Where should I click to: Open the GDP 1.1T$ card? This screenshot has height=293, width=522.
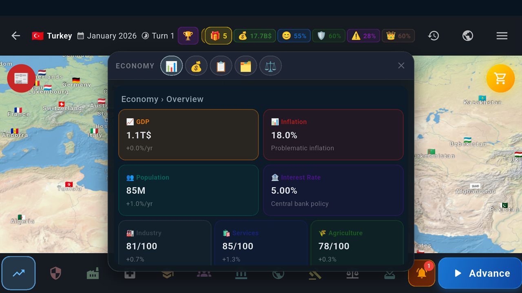pyautogui.click(x=188, y=135)
